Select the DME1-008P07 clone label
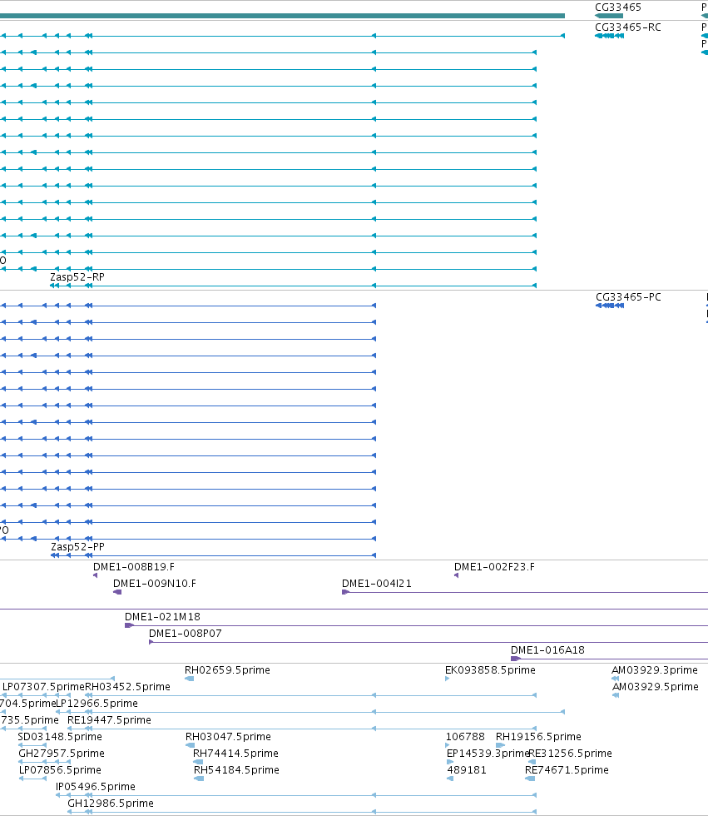708x816 pixels. coord(186,634)
